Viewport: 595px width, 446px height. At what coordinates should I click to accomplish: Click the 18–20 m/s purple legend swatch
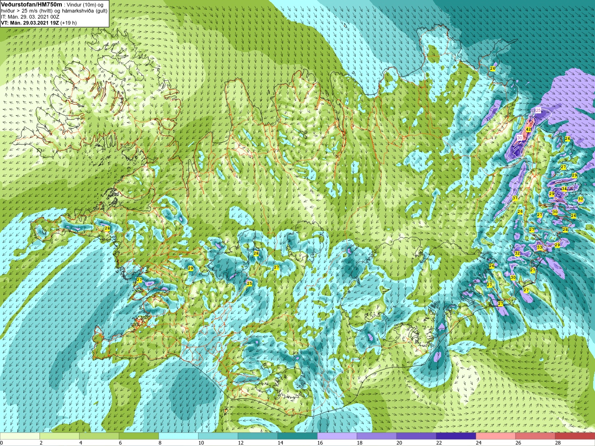(x=377, y=436)
